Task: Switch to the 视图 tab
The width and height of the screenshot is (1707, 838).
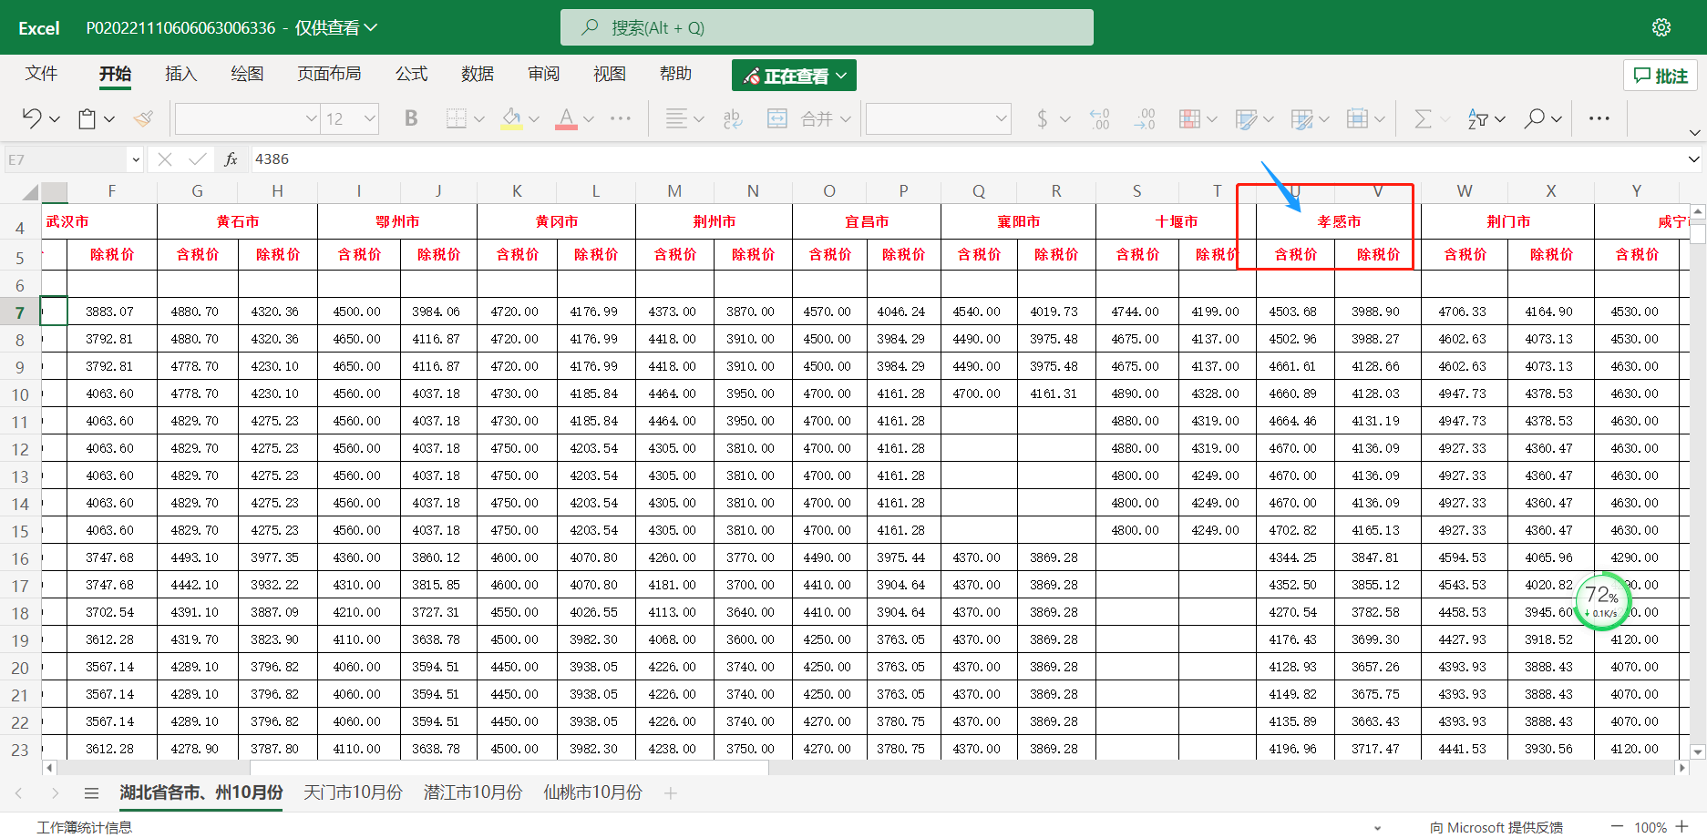Action: [610, 74]
